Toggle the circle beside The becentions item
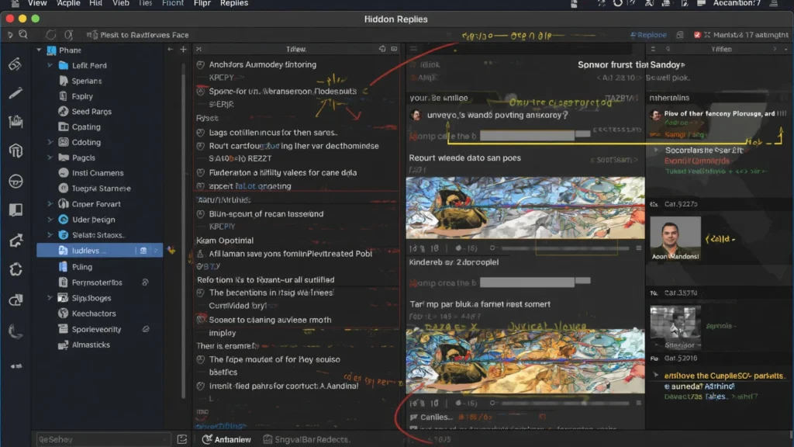Screen dimensions: 794x447 coord(201,293)
